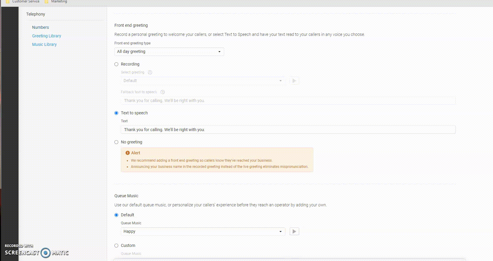Click the orange Alert warning icon
This screenshot has width=493, height=261.
pos(128,153)
